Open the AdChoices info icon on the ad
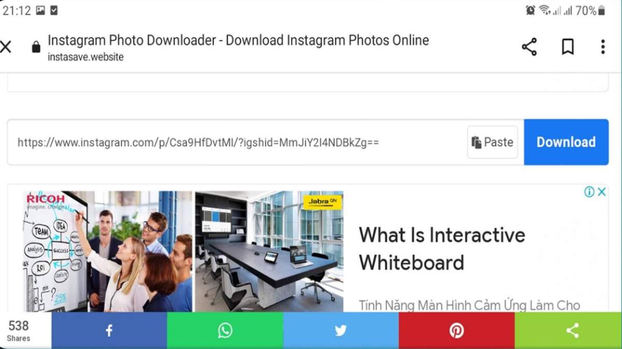This screenshot has width=622, height=349. [589, 191]
